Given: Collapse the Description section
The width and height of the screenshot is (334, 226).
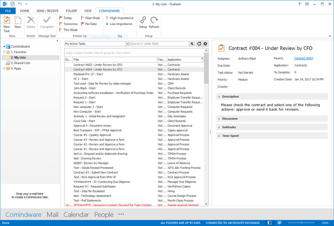Looking at the screenshot, I should [219, 97].
